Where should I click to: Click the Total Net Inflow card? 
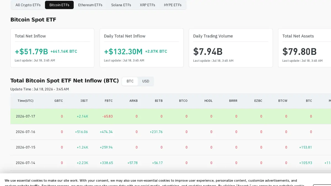click(52, 48)
